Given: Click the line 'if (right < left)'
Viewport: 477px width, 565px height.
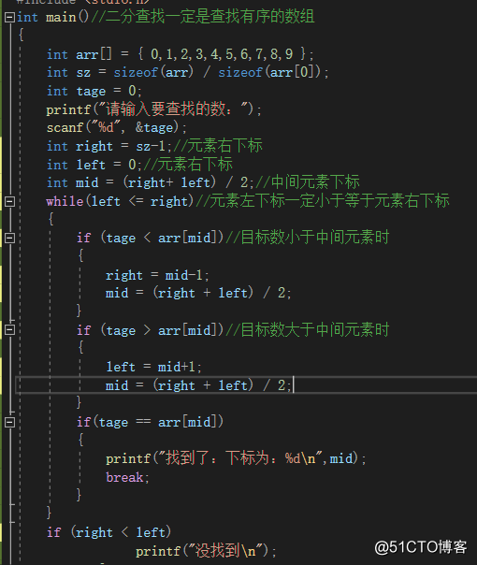Looking at the screenshot, I should pyautogui.click(x=108, y=532).
